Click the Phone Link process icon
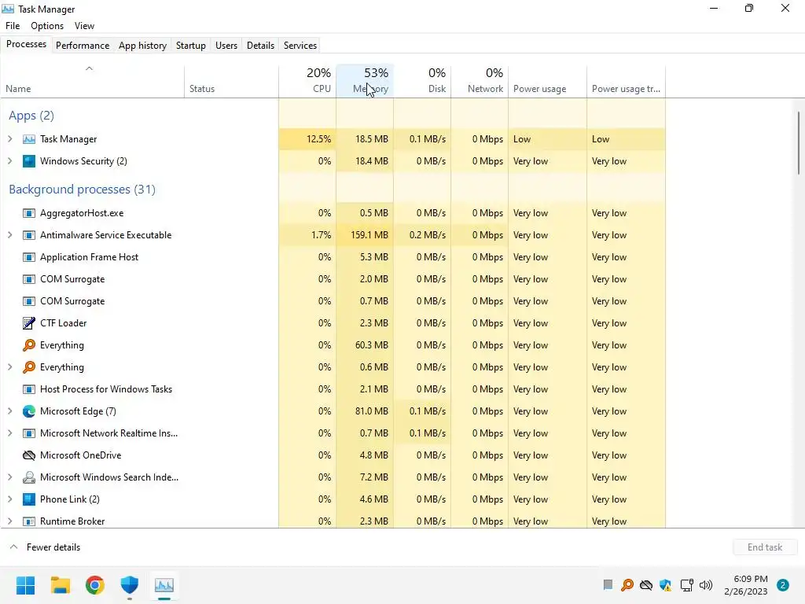This screenshot has height=604, width=805. coord(29,499)
